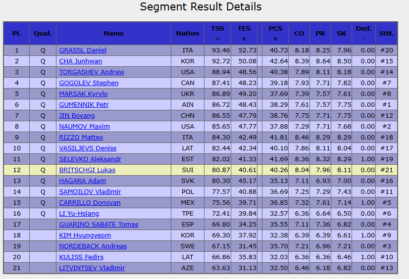View MARSAK Kyrylo's detailed scores
Screen dimensions: 409x279
tap(83, 94)
